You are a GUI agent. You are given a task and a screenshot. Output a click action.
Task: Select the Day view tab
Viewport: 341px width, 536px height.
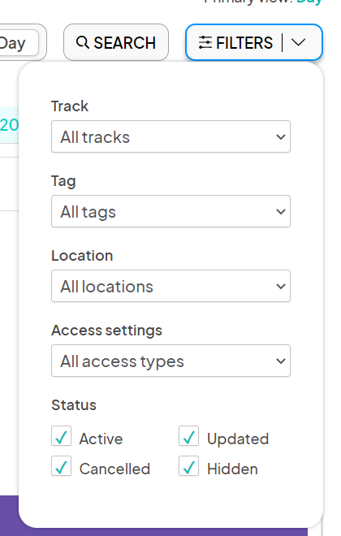18,43
